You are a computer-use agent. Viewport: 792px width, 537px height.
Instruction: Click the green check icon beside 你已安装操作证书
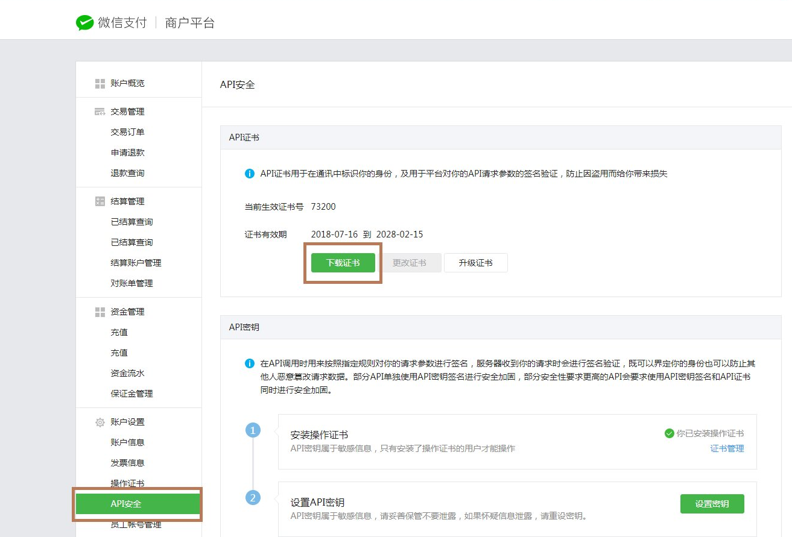[x=669, y=433]
